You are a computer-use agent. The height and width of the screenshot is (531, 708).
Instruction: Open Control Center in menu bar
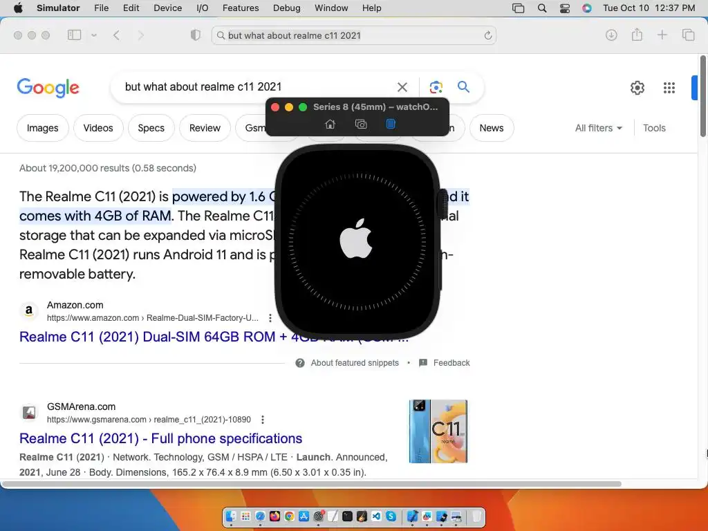pyautogui.click(x=564, y=8)
